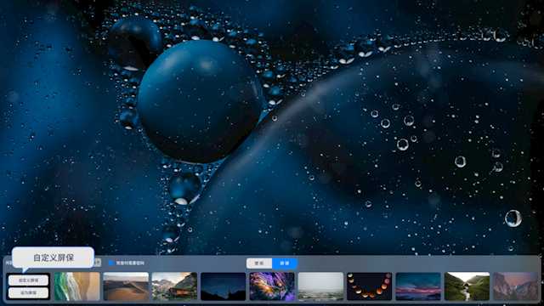The height and width of the screenshot is (306, 544).
Task: Switch to the 壁纸 tab
Action: click(x=259, y=263)
